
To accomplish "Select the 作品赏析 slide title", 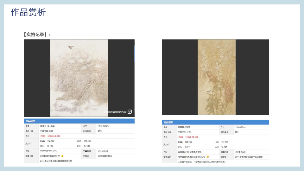I will pos(28,12).
